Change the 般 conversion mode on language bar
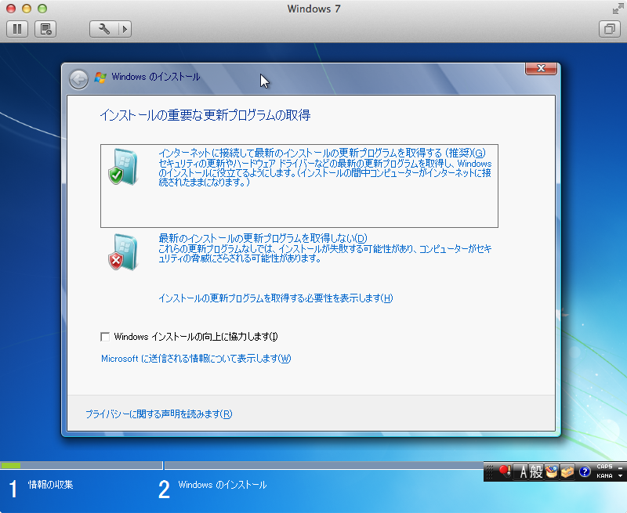The width and height of the screenshot is (627, 513). pos(536,471)
